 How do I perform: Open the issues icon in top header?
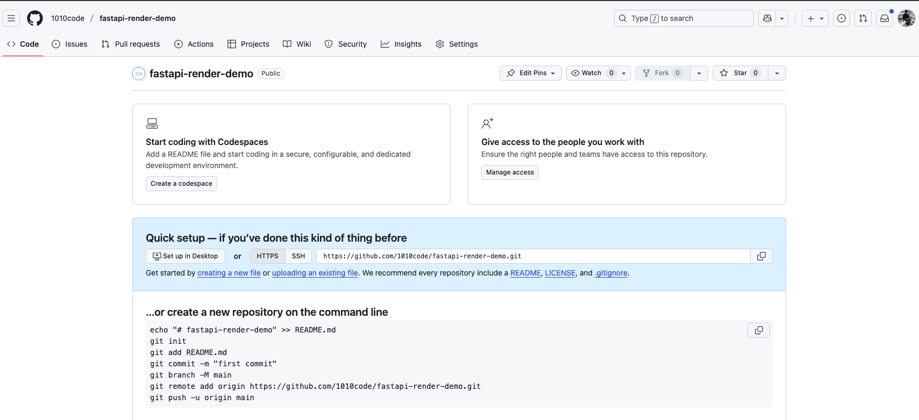pyautogui.click(x=842, y=18)
